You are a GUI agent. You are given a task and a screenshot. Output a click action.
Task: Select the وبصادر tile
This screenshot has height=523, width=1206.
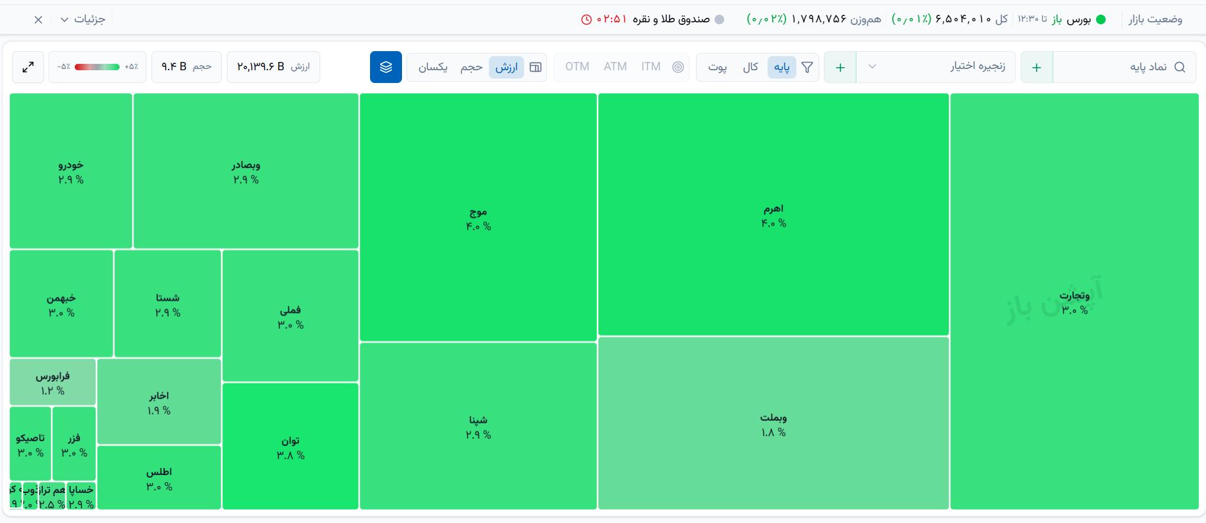coord(246,171)
